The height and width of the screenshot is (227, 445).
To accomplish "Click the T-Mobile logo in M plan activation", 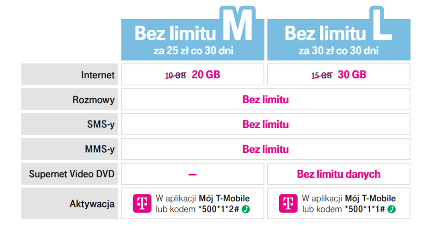I will [142, 203].
